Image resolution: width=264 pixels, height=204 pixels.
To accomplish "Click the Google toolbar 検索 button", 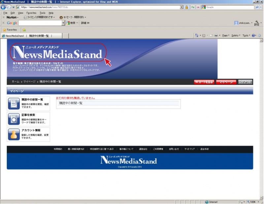I will 71,23.
